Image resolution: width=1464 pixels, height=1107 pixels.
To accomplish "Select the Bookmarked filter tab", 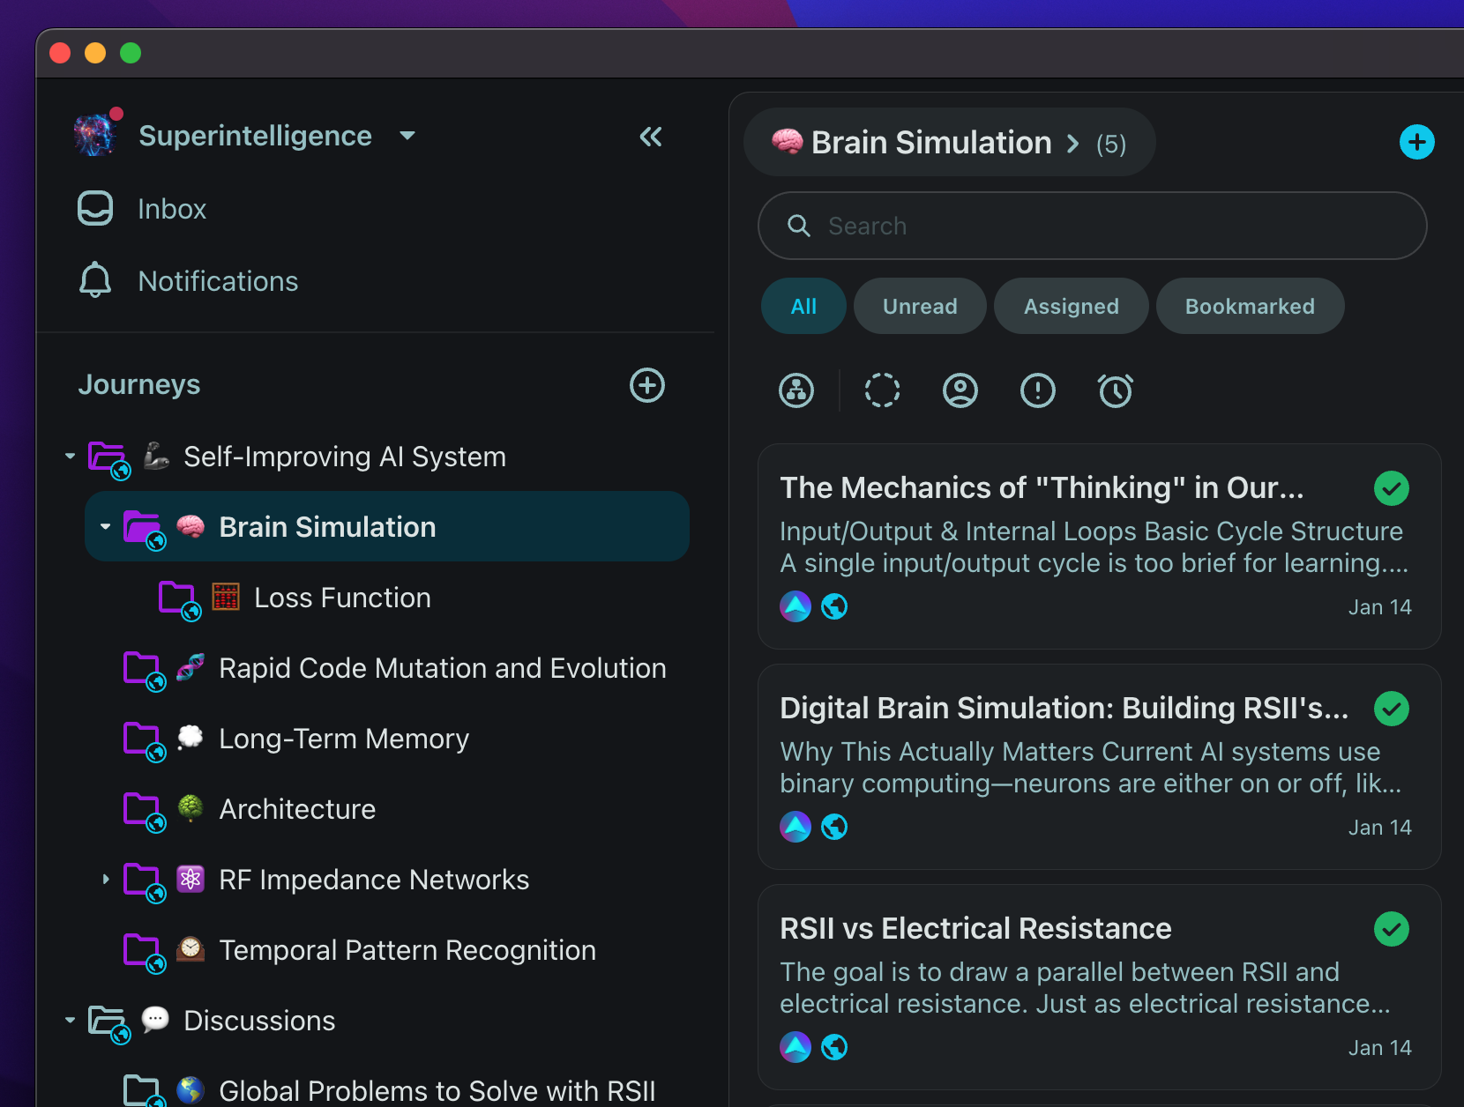I will (x=1250, y=306).
